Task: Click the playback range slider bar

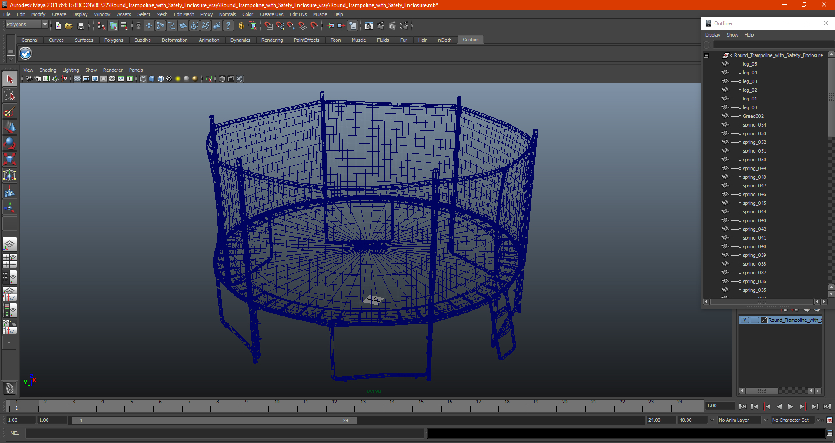Action: tap(214, 420)
